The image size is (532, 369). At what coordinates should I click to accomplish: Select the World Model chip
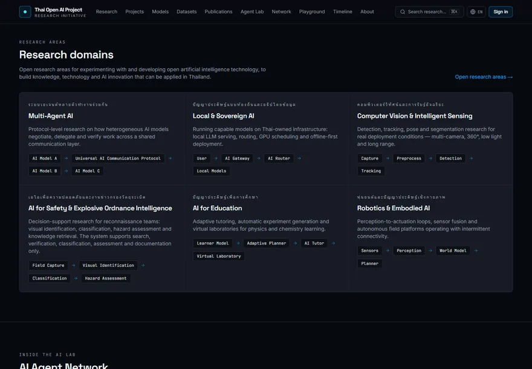pyautogui.click(x=453, y=251)
